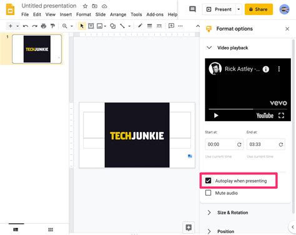296x235 pixels.
Task: Open the Help menu
Action: pyautogui.click(x=173, y=14)
